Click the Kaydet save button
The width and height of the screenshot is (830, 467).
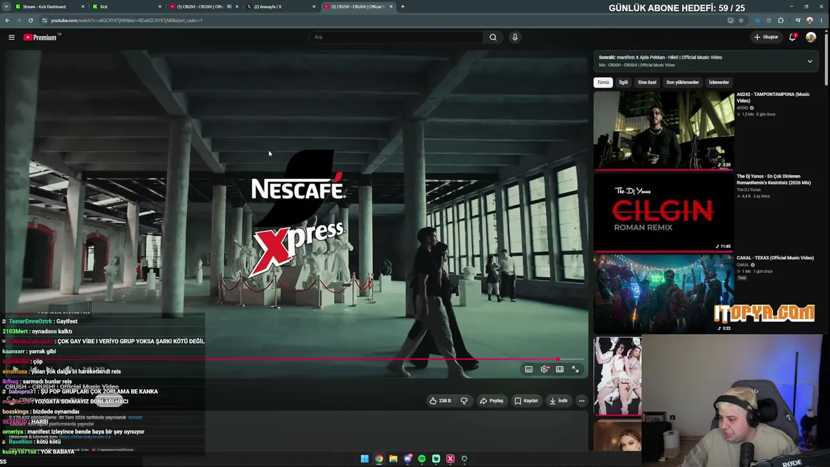tap(526, 401)
